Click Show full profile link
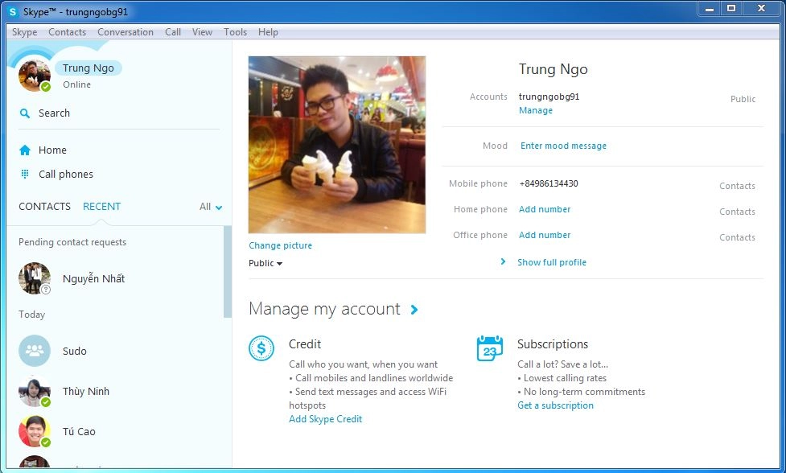 pos(551,262)
